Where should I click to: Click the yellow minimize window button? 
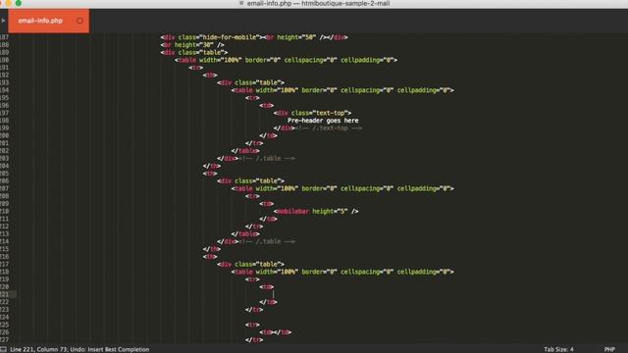pyautogui.click(x=9, y=3)
